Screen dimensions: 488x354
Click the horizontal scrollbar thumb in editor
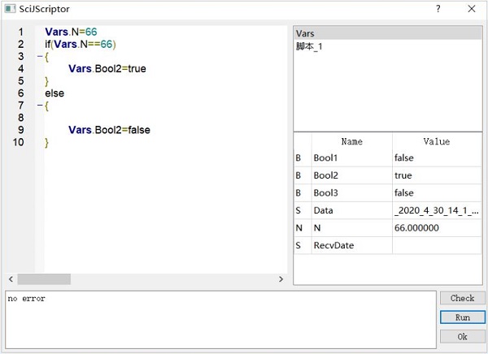click(x=44, y=279)
